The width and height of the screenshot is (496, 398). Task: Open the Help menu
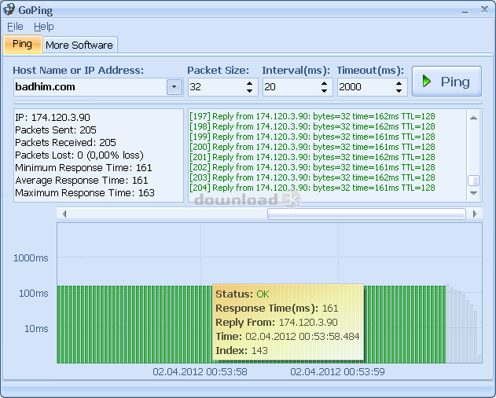pyautogui.click(x=43, y=27)
